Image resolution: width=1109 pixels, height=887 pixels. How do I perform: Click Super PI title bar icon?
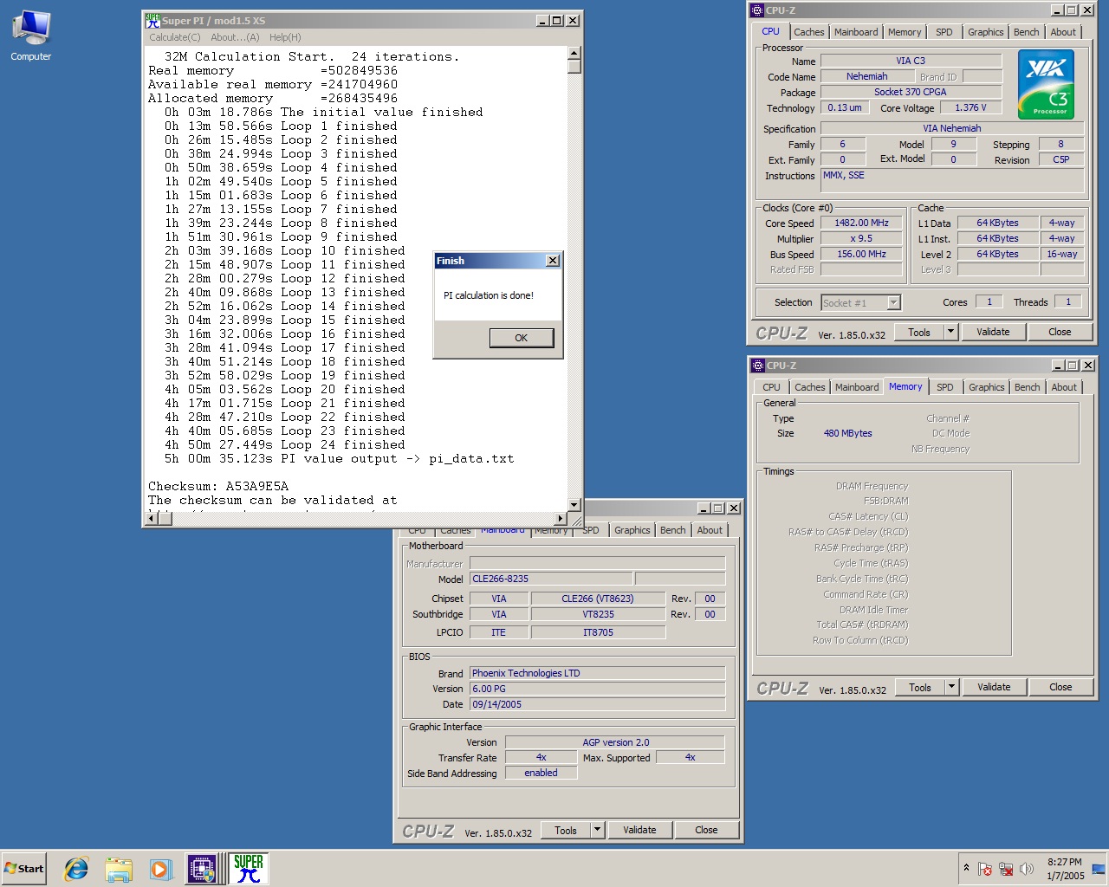click(x=152, y=20)
